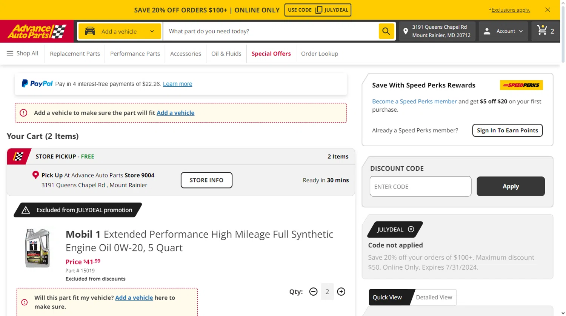Click Add a vehicle link under product
Screen dimensions: 566x316
coord(134,298)
